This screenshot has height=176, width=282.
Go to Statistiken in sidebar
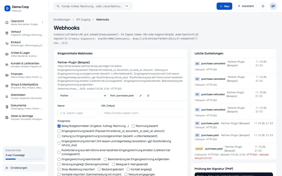pyautogui.click(x=24, y=96)
